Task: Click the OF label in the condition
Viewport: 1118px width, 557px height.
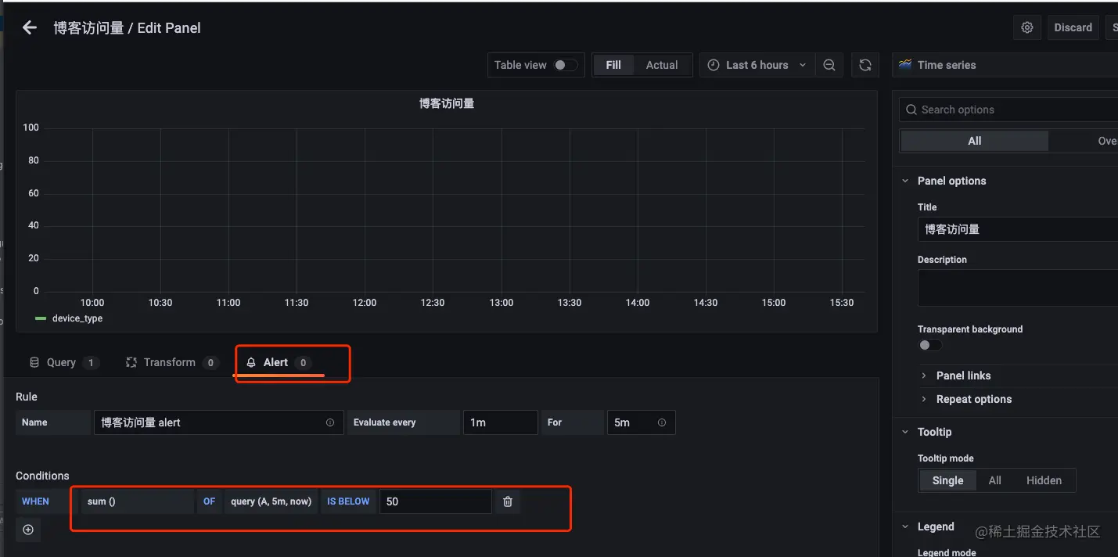Action: coord(209,501)
